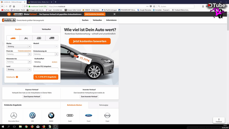Screen dimensions: 229x129
Task: Open the Mail app from the taskbar
Action: (38, 126)
